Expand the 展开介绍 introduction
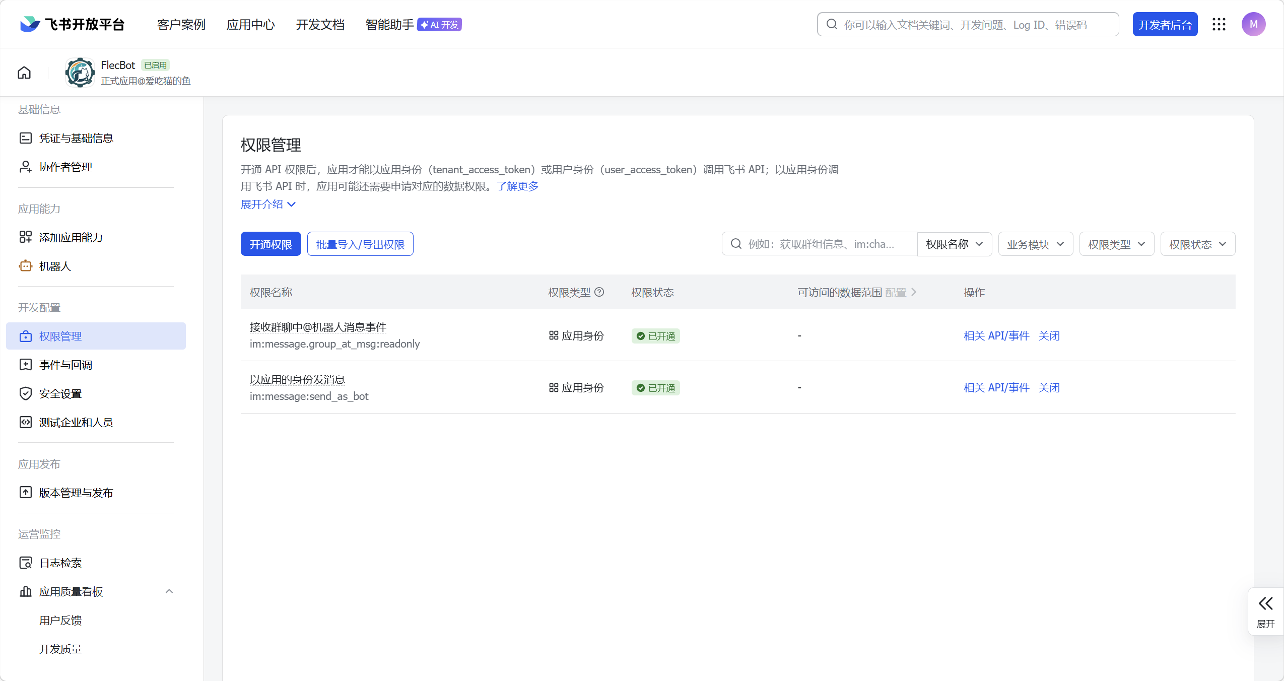The height and width of the screenshot is (681, 1284). tap(268, 204)
